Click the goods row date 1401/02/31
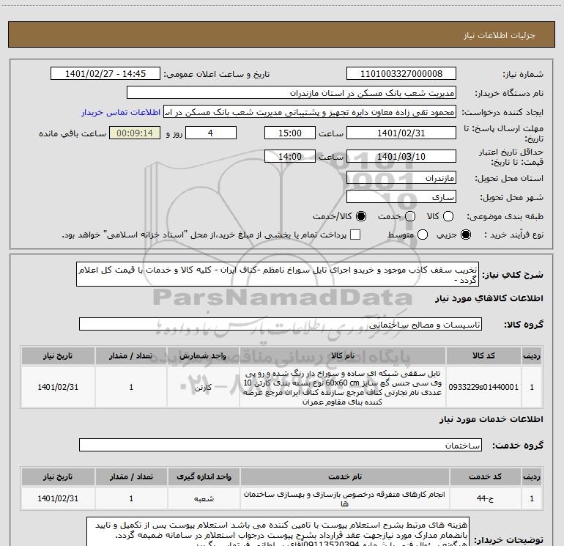Image resolution: width=564 pixels, height=546 pixels. coord(58,387)
